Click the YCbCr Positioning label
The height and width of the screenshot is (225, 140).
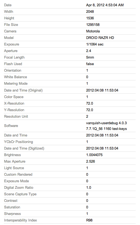click(18, 142)
